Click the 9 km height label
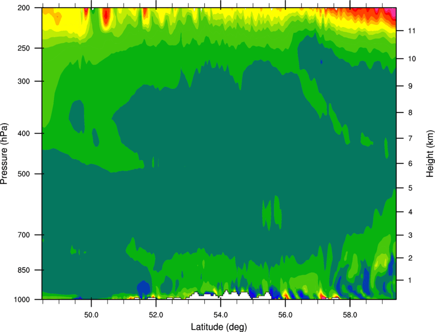The height and width of the screenshot is (332, 435). tap(410, 86)
